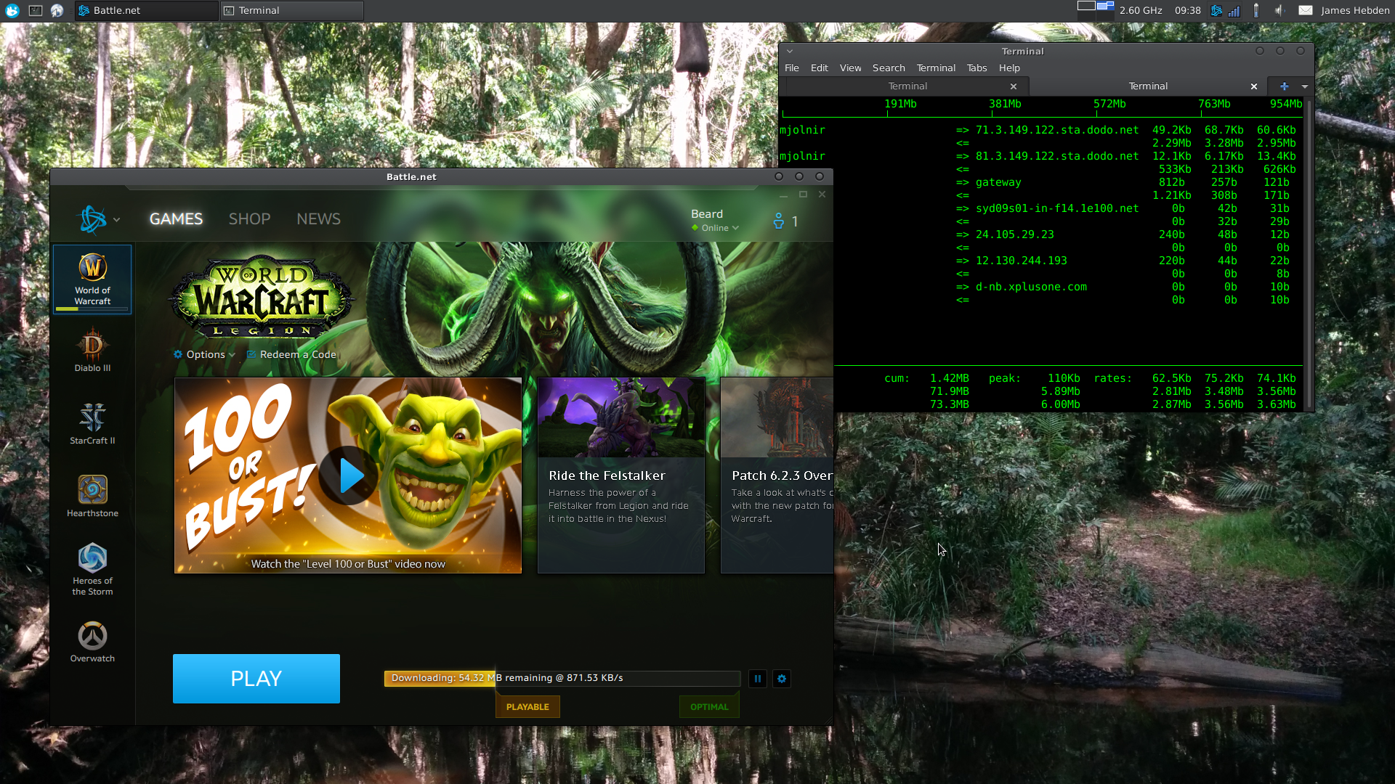Click the download progress bar
The image size is (1395, 784).
point(562,678)
